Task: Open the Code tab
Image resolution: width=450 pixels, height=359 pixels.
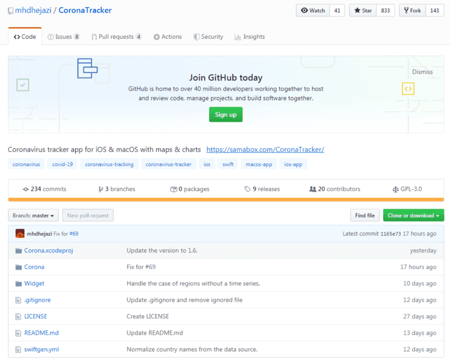Action: pyautogui.click(x=25, y=37)
